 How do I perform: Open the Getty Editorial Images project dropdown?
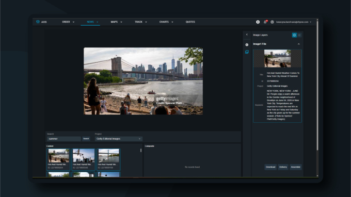(119, 139)
